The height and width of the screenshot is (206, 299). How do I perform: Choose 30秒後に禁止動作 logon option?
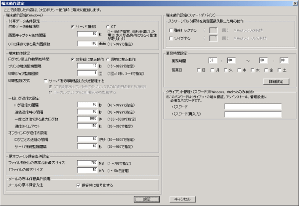pyautogui.click(x=73, y=59)
